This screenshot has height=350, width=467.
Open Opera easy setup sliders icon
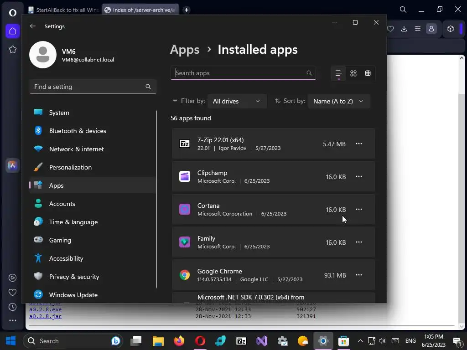(x=418, y=29)
